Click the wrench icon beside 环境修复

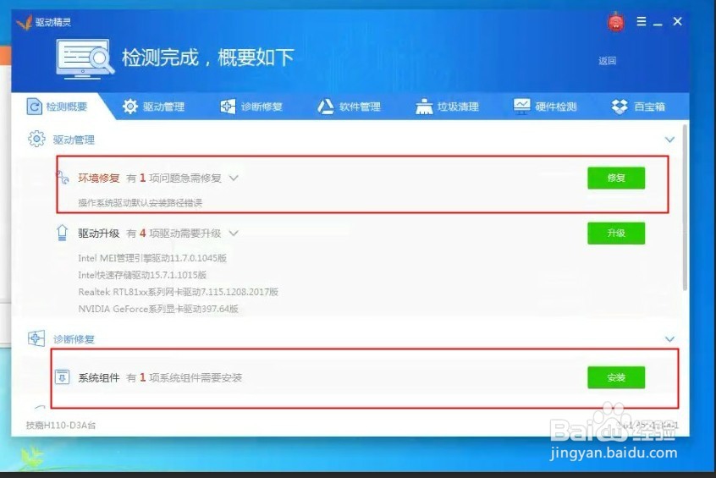point(63,177)
